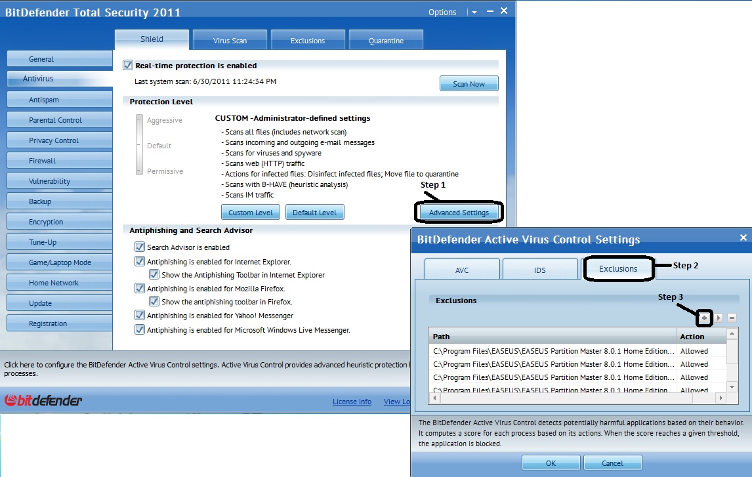Click exclusions list scroll right arrow
Viewport: 752px width, 477px height.
tap(721, 398)
